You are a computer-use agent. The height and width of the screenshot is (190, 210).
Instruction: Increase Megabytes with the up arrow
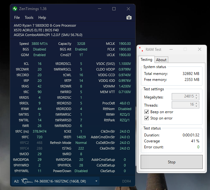pos(196,95)
